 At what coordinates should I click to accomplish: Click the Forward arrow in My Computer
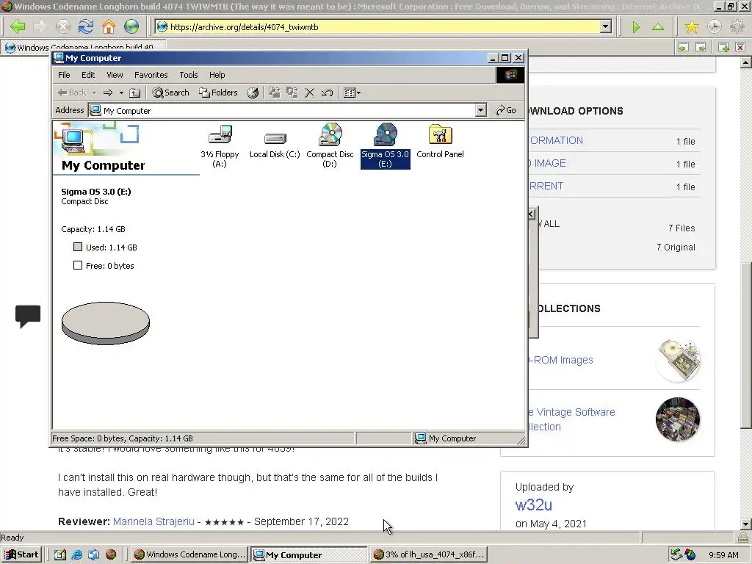point(108,93)
